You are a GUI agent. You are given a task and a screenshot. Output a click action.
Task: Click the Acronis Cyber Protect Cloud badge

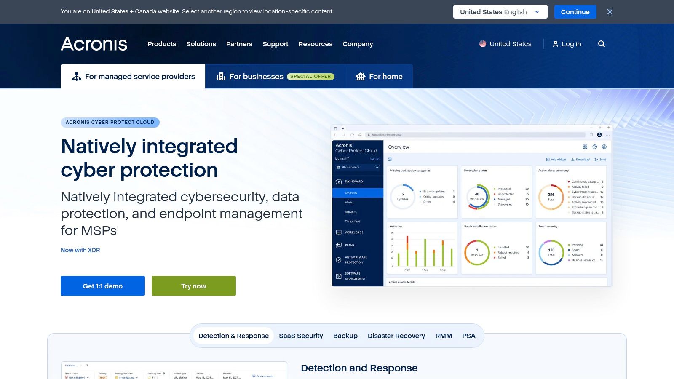point(110,122)
